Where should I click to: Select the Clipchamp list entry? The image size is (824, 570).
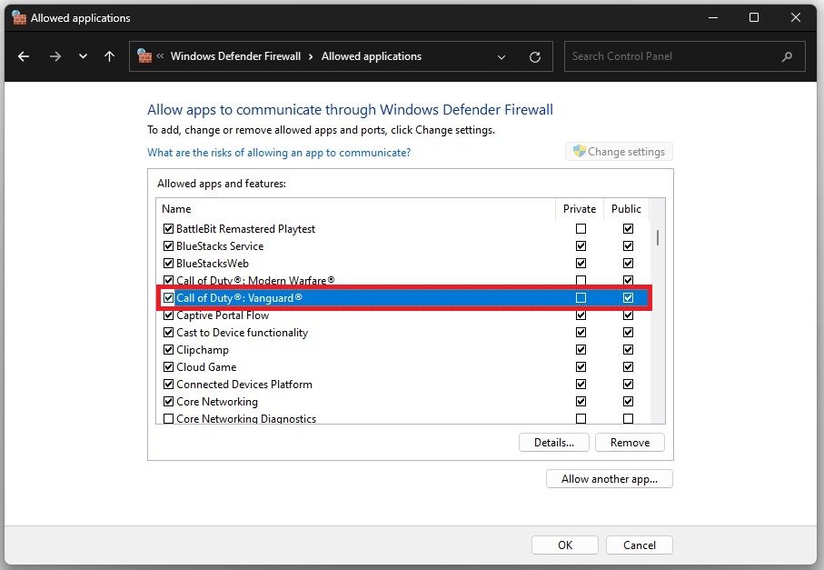tap(203, 350)
